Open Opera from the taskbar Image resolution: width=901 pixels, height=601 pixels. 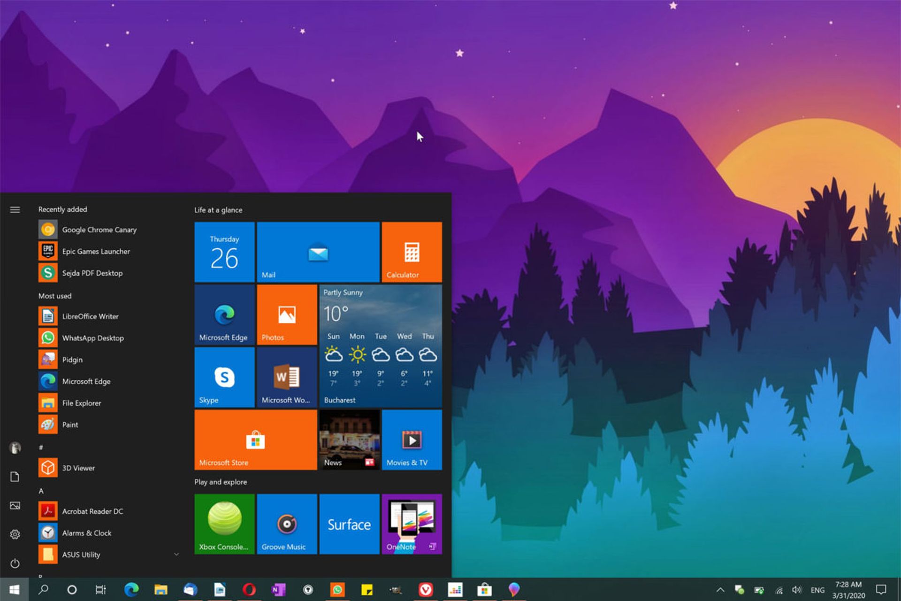pyautogui.click(x=249, y=589)
